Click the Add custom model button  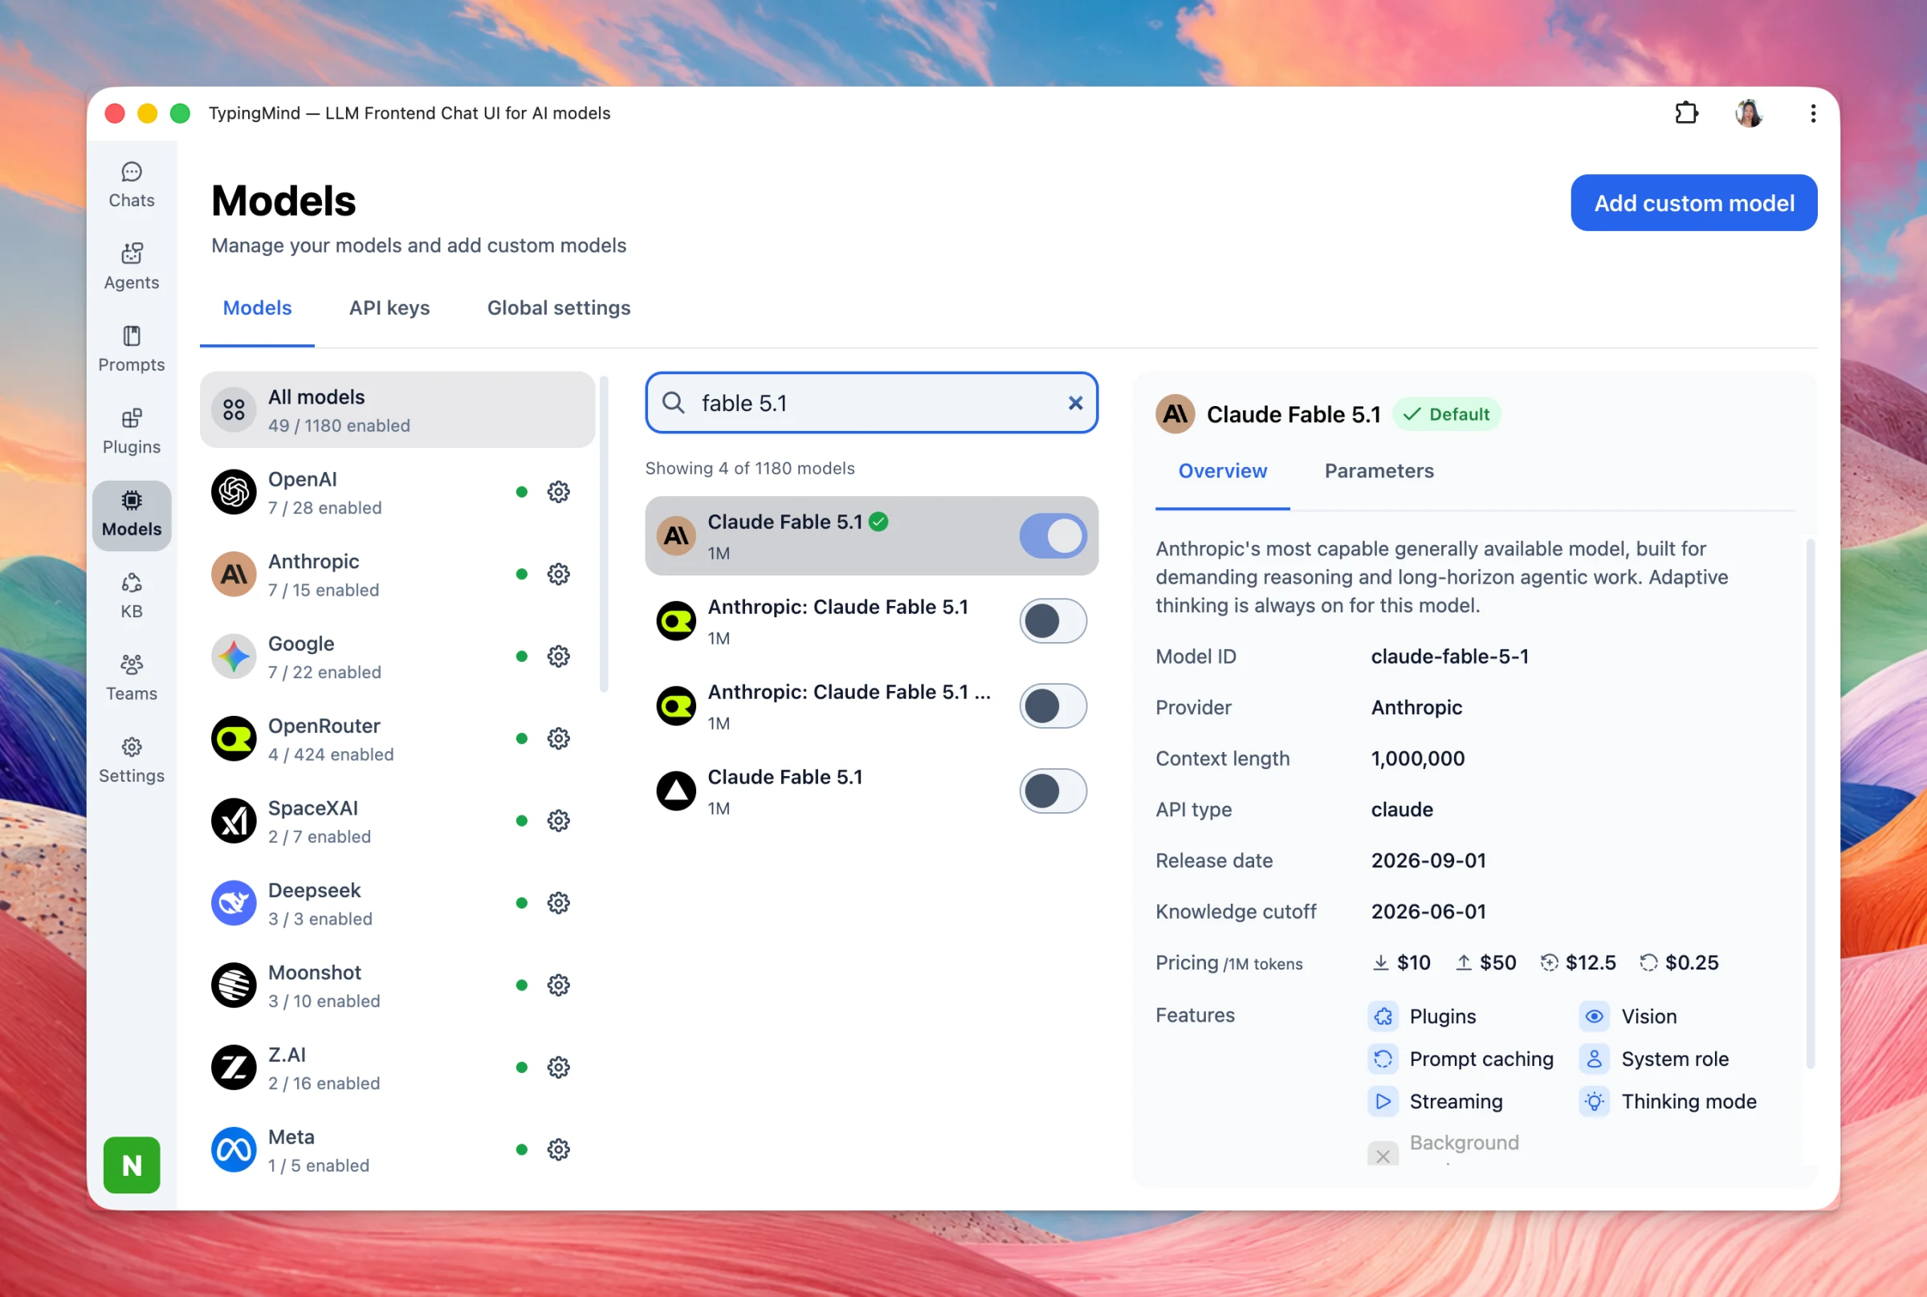click(x=1693, y=202)
